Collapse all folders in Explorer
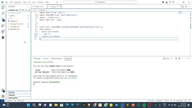192x108 pixels. [29, 10]
